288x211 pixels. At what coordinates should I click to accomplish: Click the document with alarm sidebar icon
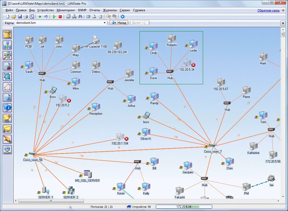pos(7,66)
